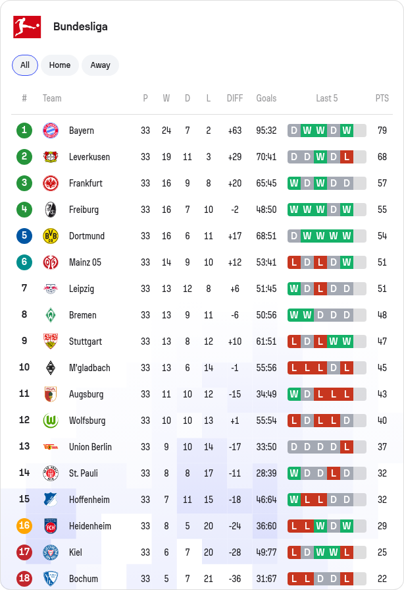
Task: Switch to the Home standings tab
Action: 60,65
